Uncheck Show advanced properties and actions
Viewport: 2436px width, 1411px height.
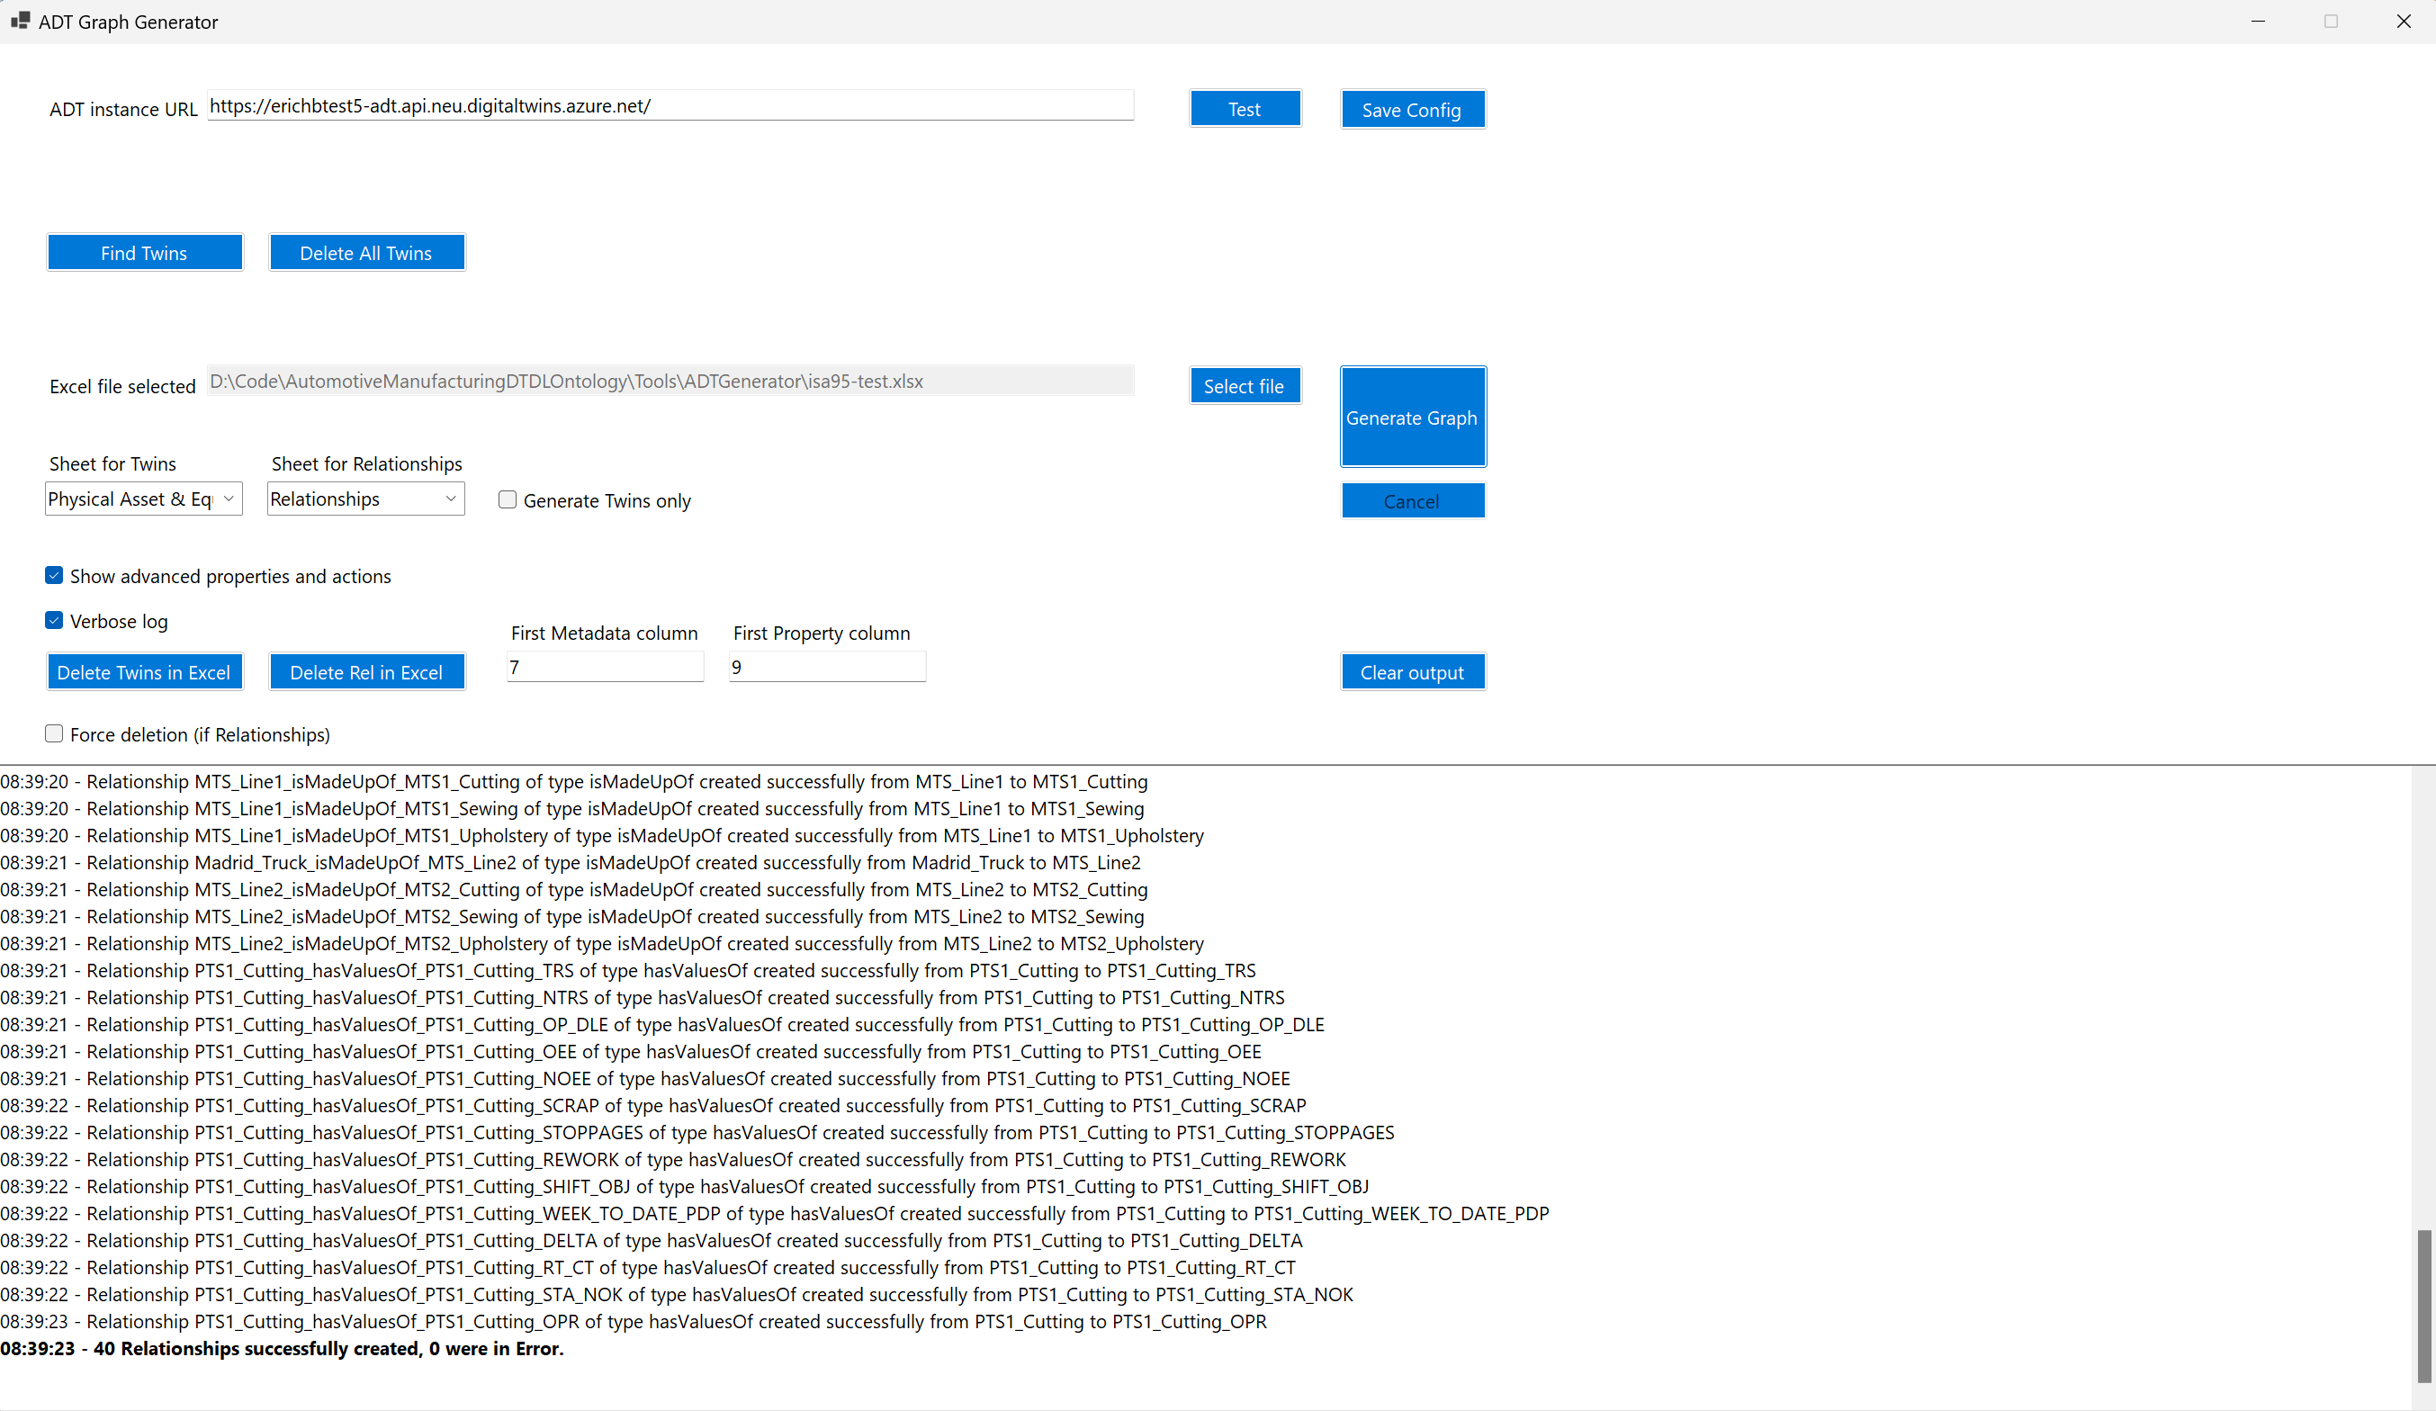coord(54,576)
